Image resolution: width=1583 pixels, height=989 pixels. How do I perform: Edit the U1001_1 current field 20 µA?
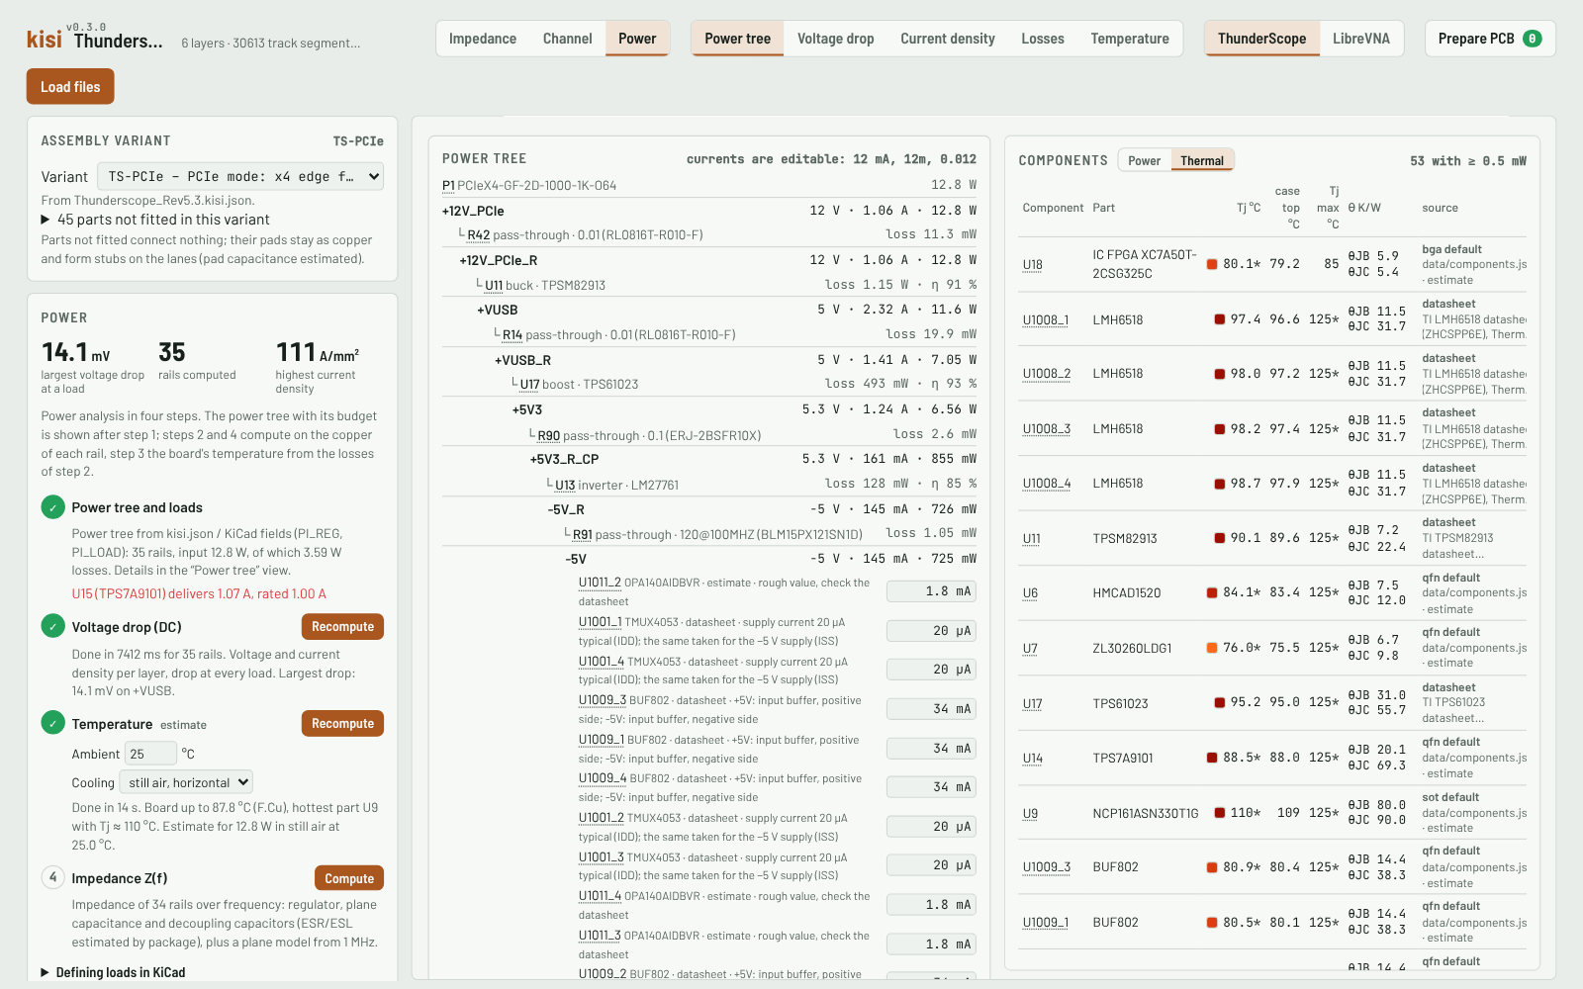click(931, 630)
